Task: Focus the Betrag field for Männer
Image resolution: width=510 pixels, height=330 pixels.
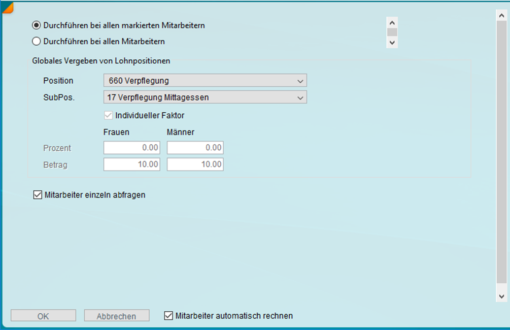Action: coord(195,164)
